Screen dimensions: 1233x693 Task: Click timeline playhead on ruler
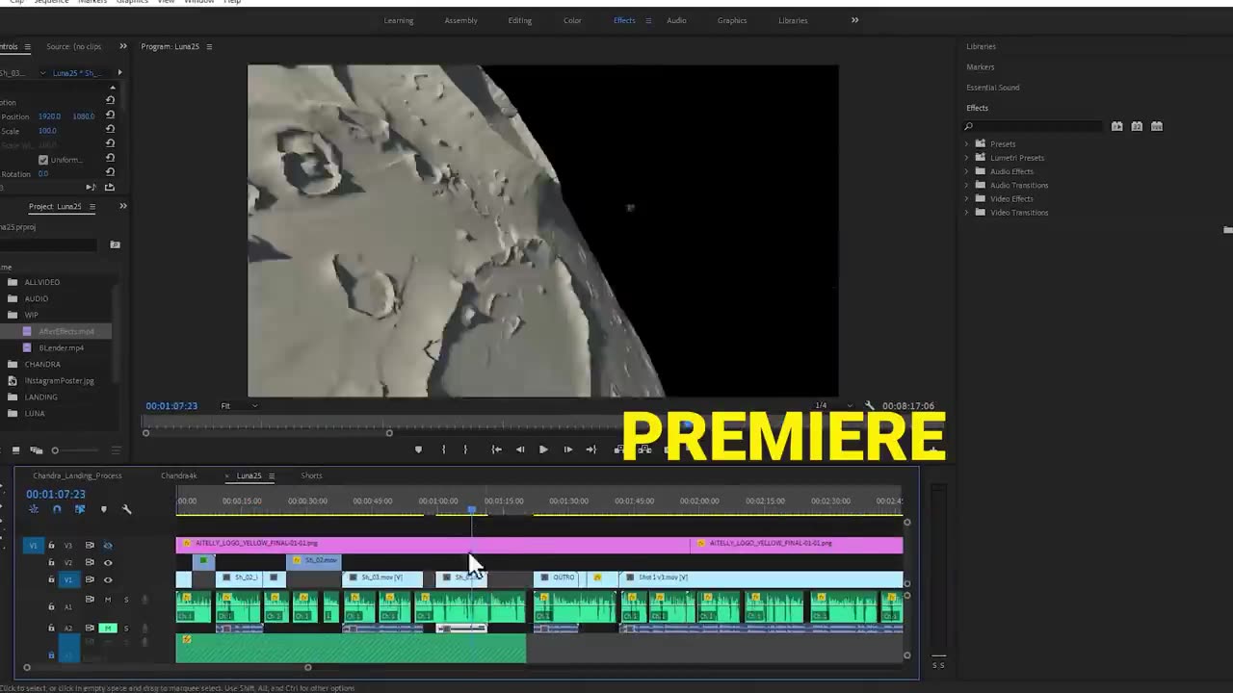coord(471,510)
